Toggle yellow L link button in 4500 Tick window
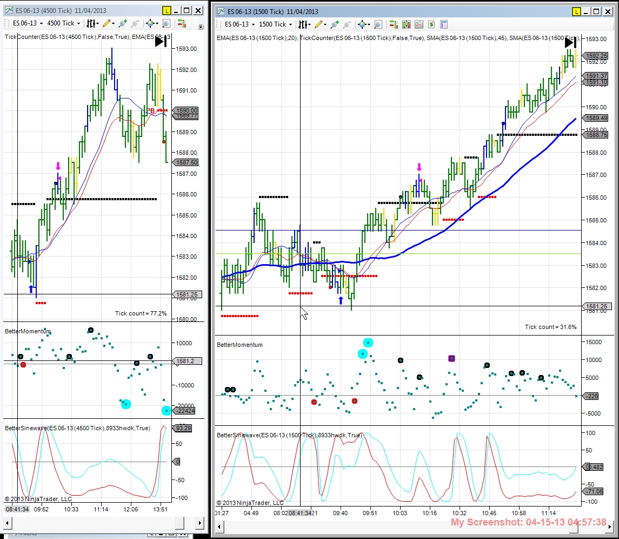 click(167, 11)
